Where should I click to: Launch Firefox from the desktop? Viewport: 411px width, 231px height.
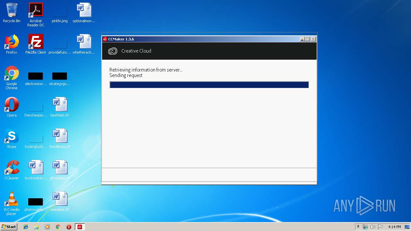(x=12, y=42)
